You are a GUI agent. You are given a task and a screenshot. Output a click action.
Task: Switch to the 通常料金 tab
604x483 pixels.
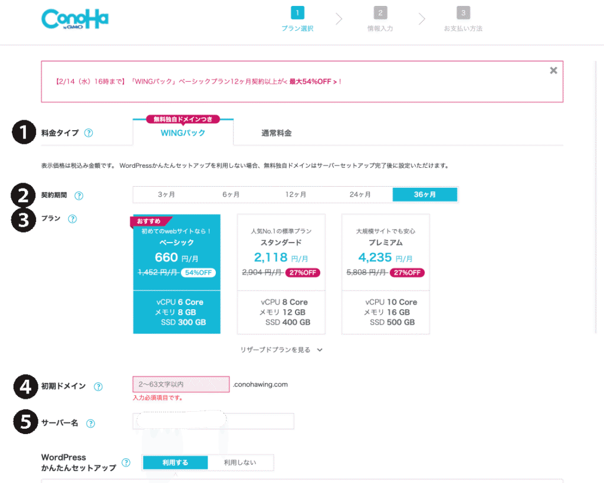(x=276, y=133)
